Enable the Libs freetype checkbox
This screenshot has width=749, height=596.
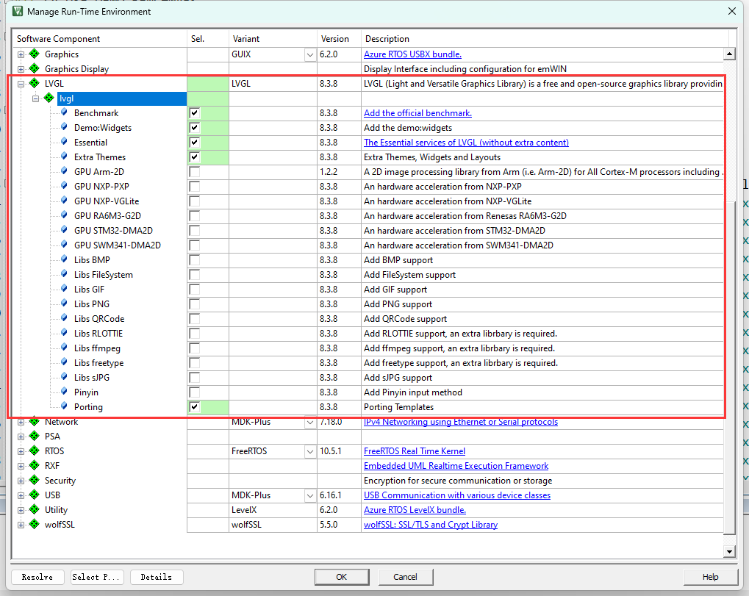coord(194,363)
